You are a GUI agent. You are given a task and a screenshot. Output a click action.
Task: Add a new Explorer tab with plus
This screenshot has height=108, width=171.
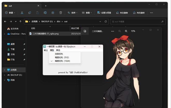pos(46,6)
